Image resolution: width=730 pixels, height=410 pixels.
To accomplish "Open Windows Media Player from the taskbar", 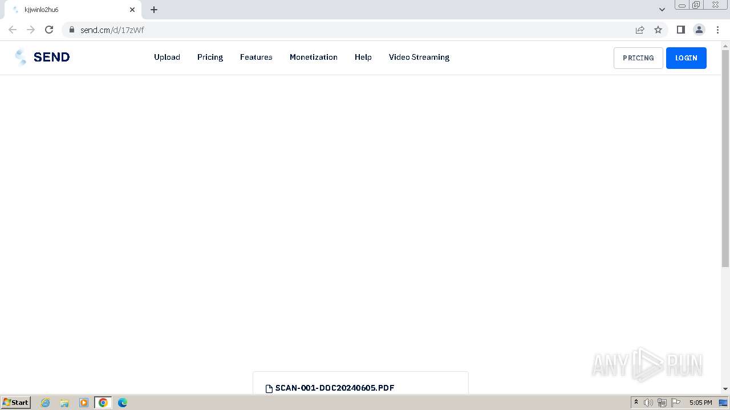I will pyautogui.click(x=84, y=403).
